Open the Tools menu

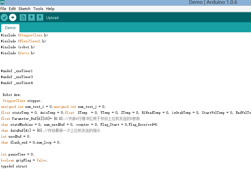click(38, 9)
